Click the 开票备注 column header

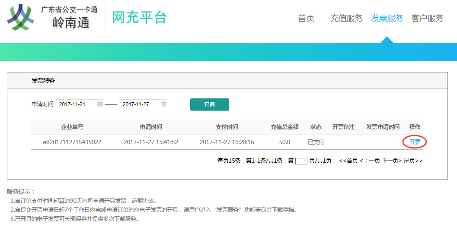pos(343,127)
